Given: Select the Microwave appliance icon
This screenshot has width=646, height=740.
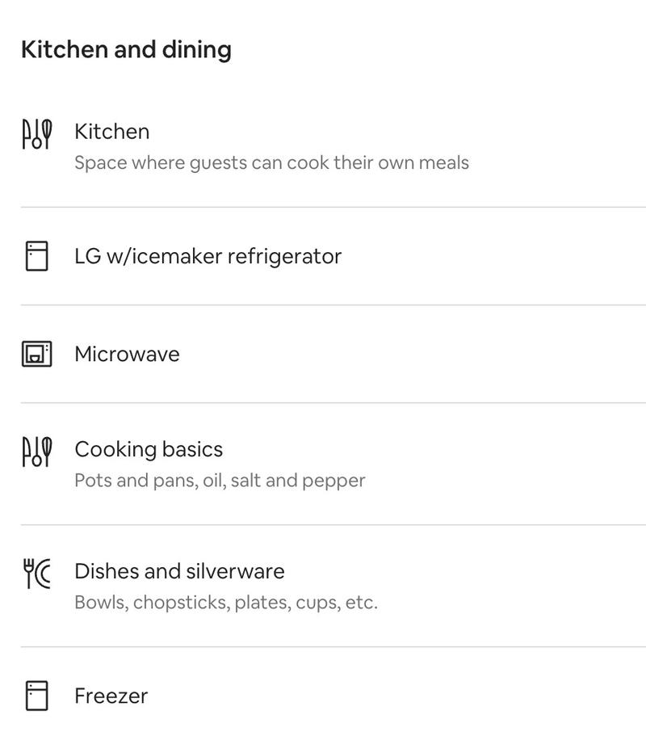Looking at the screenshot, I should pyautogui.click(x=36, y=354).
